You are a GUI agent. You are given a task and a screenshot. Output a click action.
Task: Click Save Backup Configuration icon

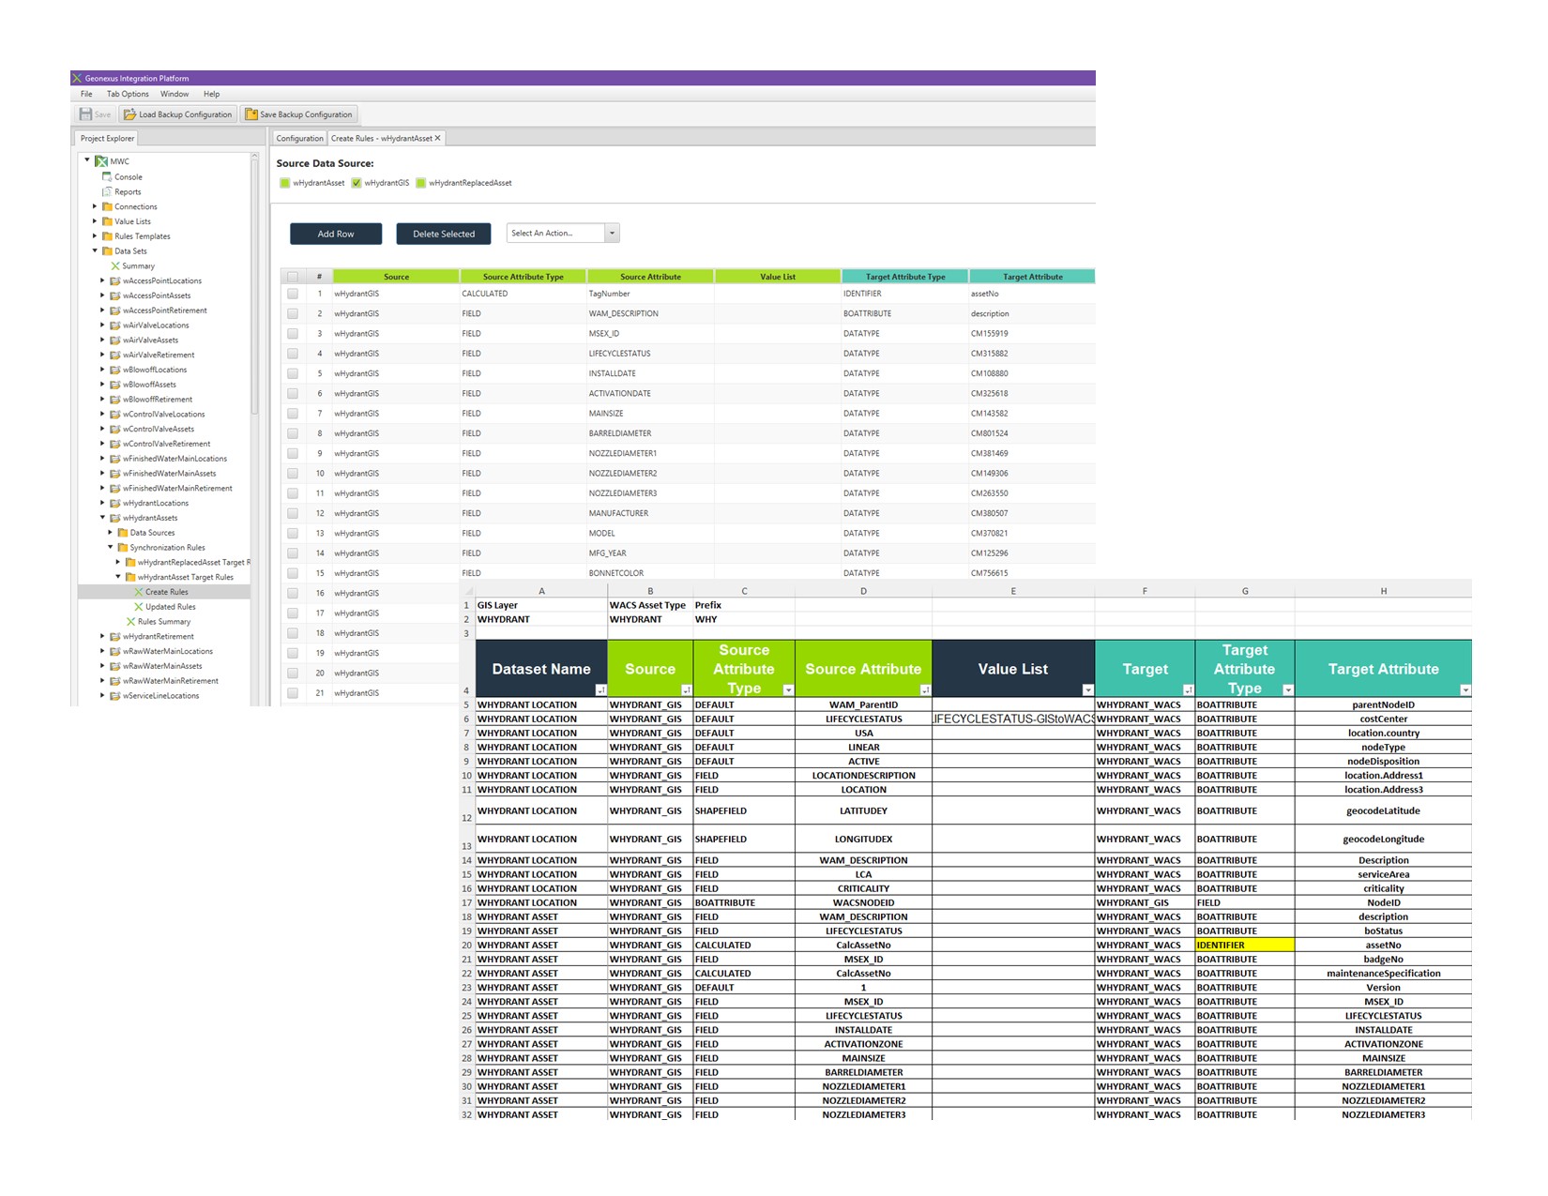(251, 114)
